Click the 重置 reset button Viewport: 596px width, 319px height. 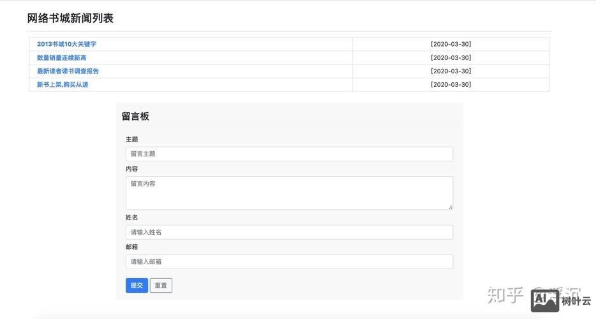[x=161, y=285]
